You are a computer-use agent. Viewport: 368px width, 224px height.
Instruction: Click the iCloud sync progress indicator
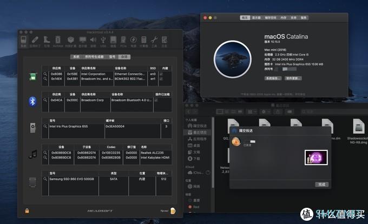coord(208,173)
